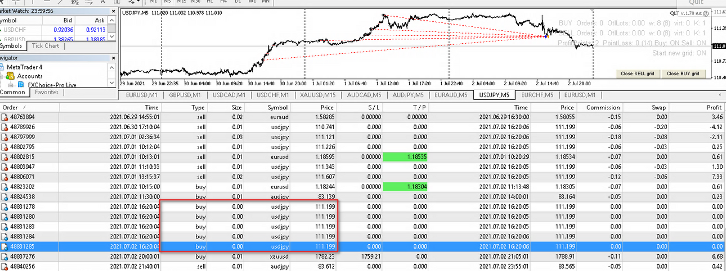The width and height of the screenshot is (726, 271).
Task: Switch to the EURUSD,M1 tab after EURCHF,M5
Action: pyautogui.click(x=580, y=95)
